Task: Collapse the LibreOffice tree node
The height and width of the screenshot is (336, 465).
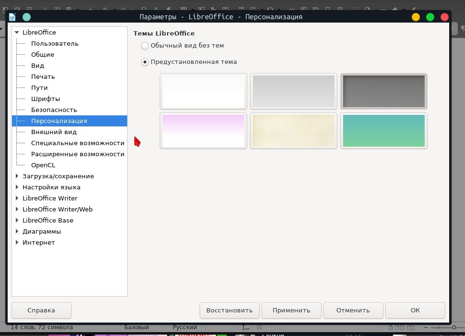Action: pos(17,32)
